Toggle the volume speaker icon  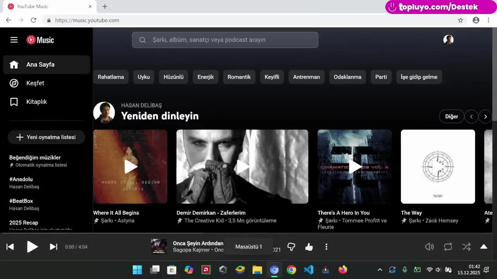(429, 247)
